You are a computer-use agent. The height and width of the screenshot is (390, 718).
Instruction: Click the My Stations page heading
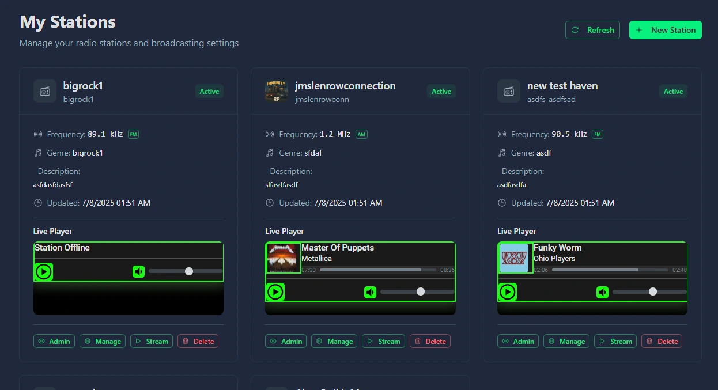[67, 22]
